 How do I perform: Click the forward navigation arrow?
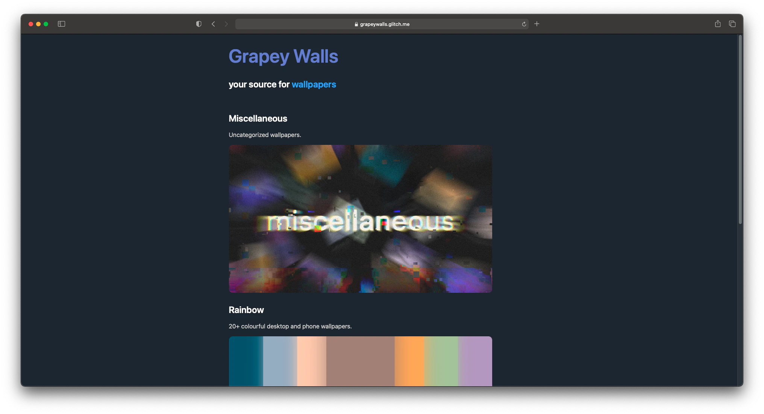click(226, 24)
